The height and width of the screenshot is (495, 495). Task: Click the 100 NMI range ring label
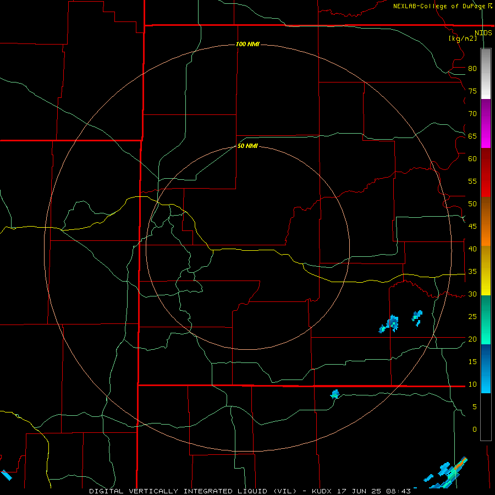coord(248,44)
